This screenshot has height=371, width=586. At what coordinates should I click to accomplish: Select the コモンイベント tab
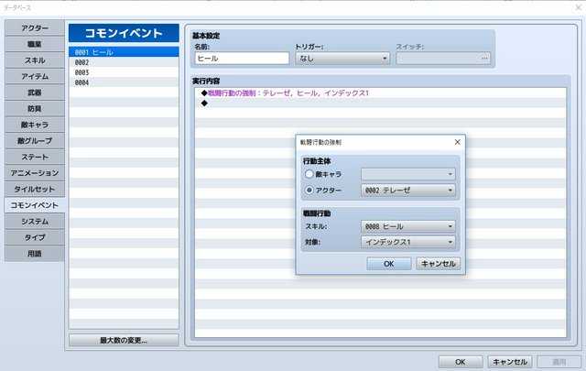click(x=35, y=205)
